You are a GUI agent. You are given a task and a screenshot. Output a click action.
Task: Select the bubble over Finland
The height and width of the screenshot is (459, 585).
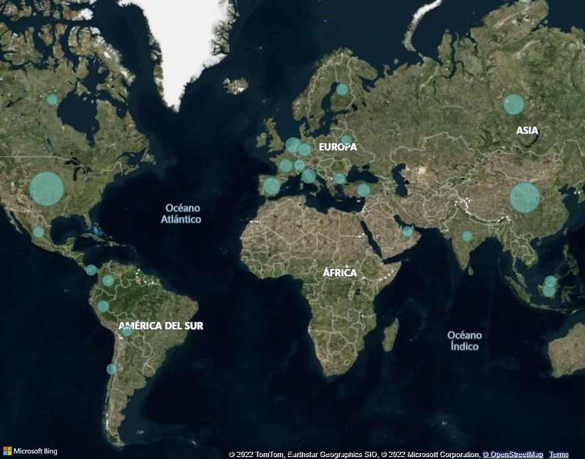coord(342,89)
